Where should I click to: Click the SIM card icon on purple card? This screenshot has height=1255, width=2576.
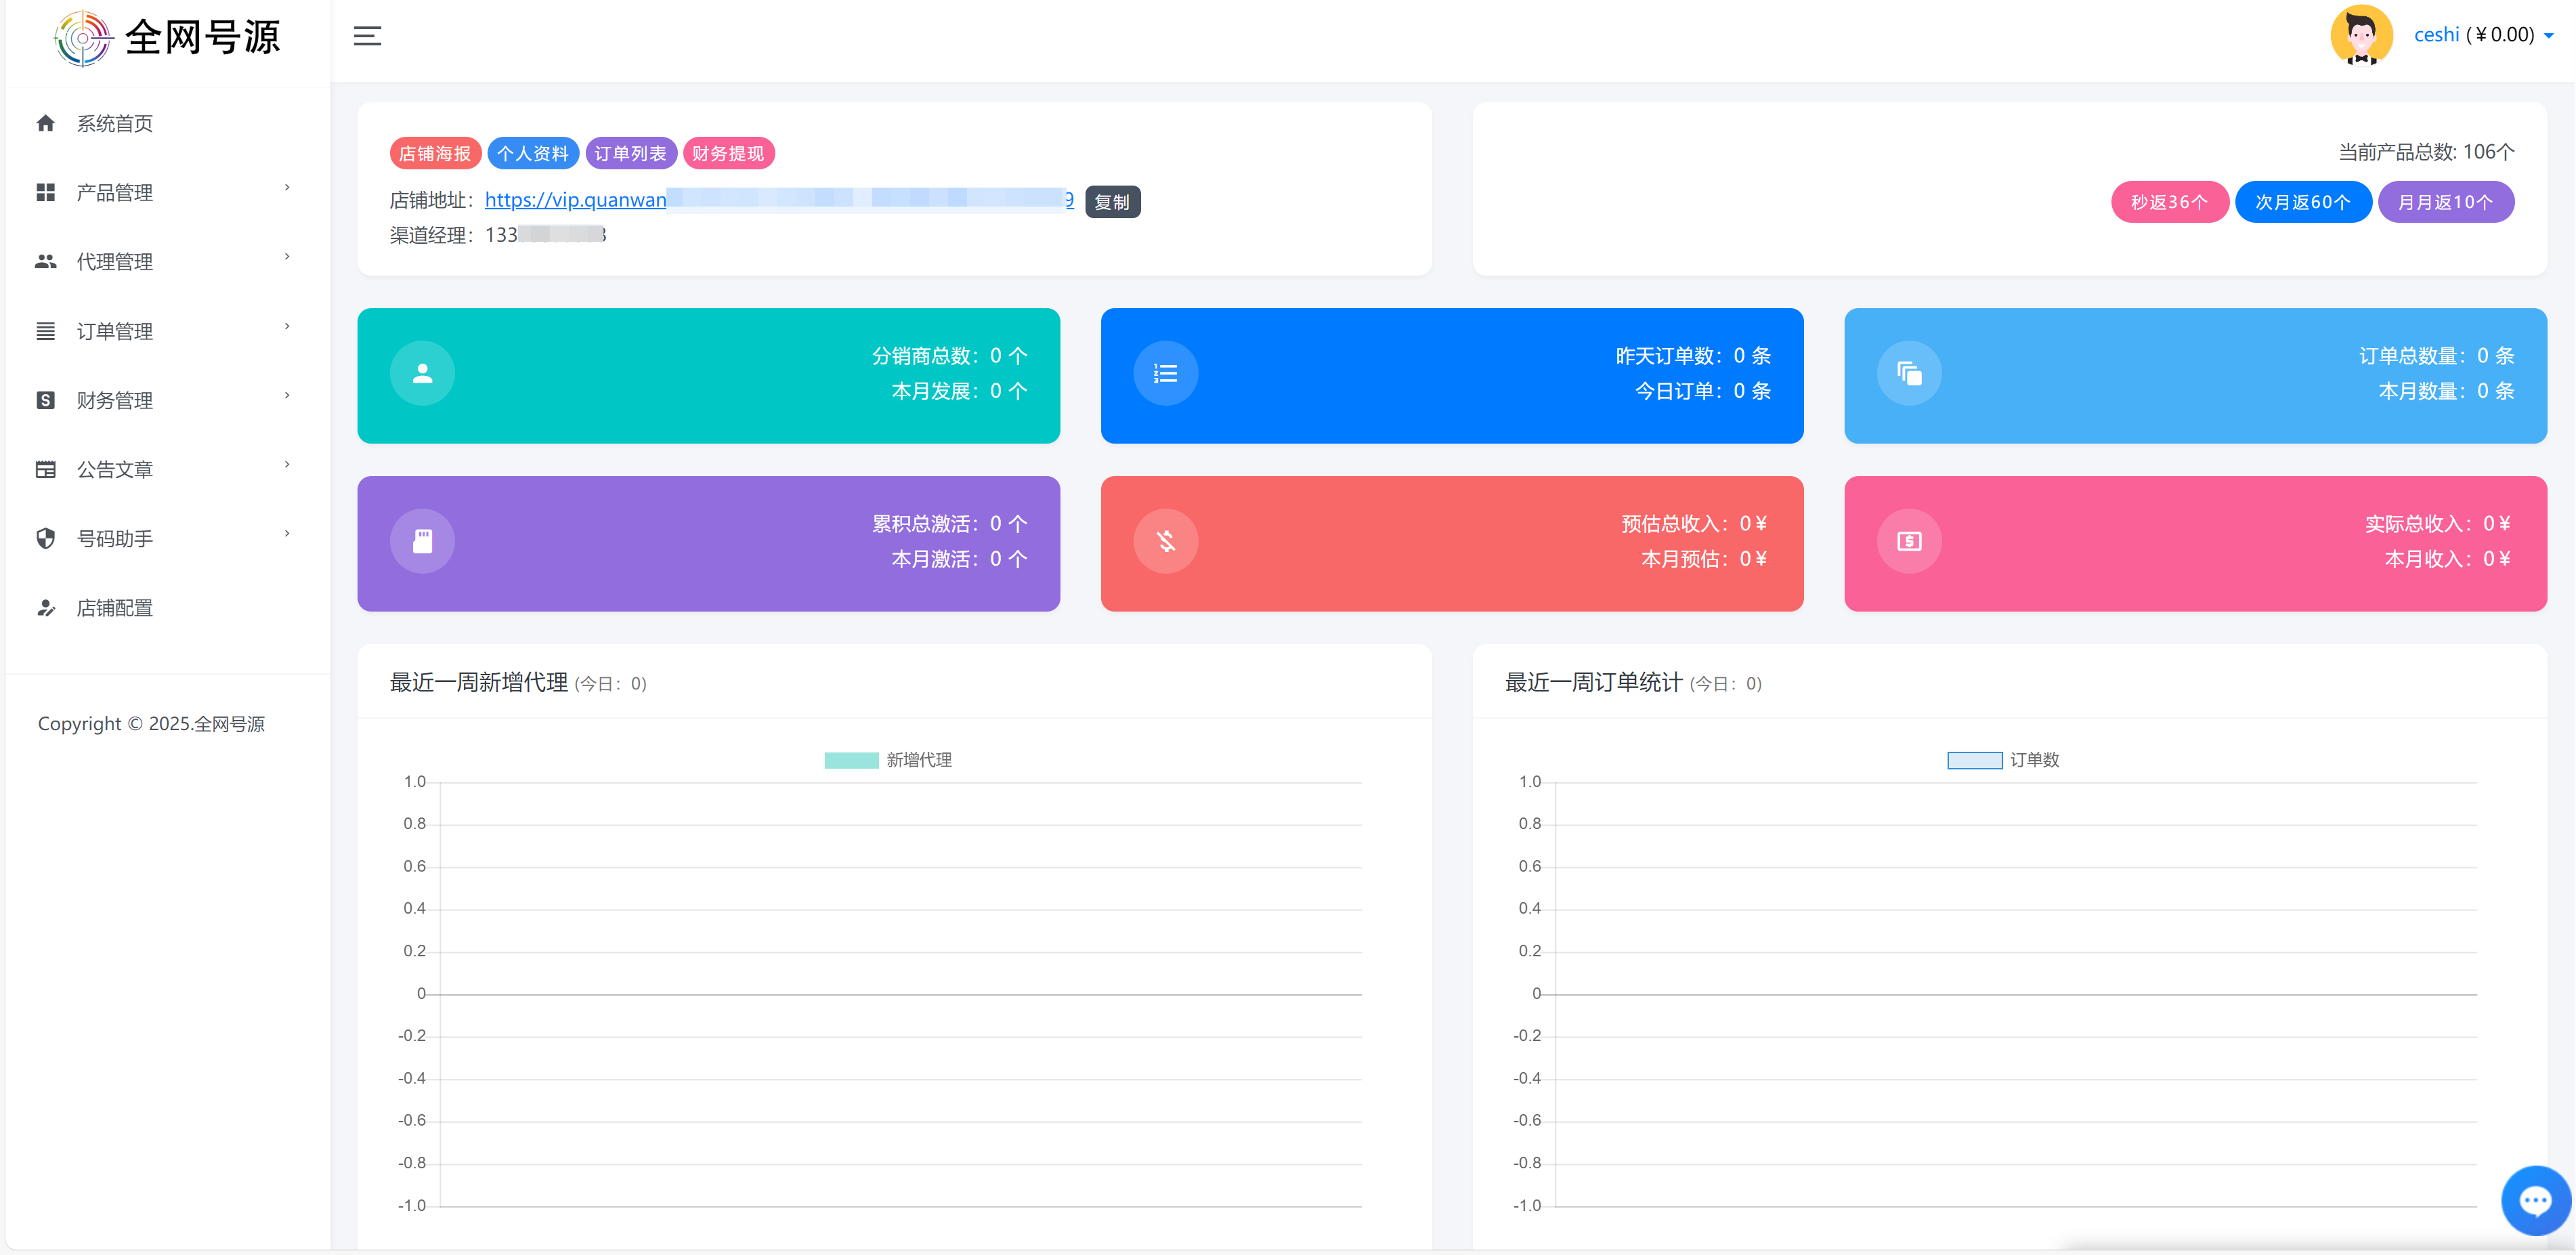click(422, 542)
